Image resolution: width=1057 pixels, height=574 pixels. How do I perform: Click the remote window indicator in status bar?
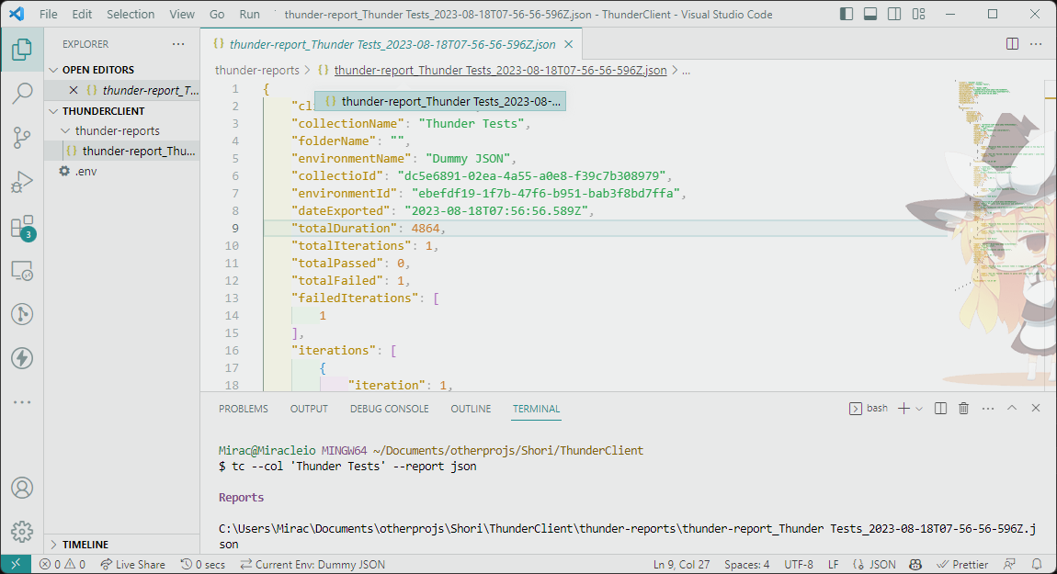tap(16, 565)
